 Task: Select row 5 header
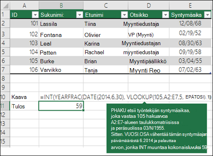point(5,52)
